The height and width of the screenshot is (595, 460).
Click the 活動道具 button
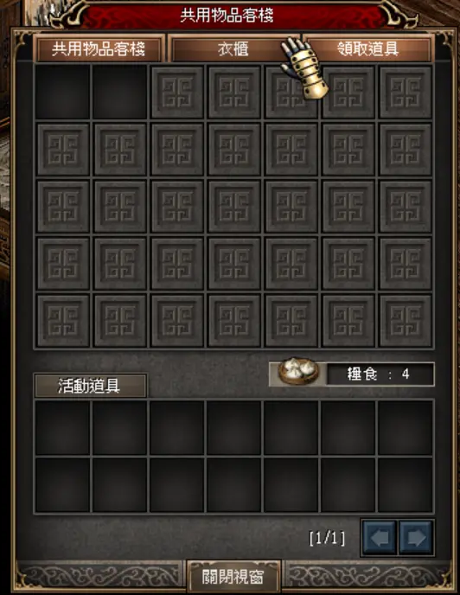click(90, 386)
